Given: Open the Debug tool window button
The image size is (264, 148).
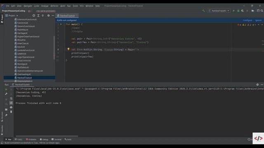Looking at the screenshot, I should pos(44,139).
